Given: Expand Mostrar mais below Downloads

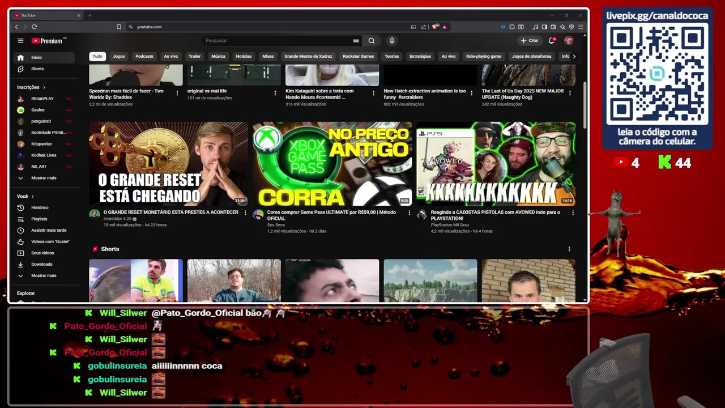Looking at the screenshot, I should click(x=44, y=276).
